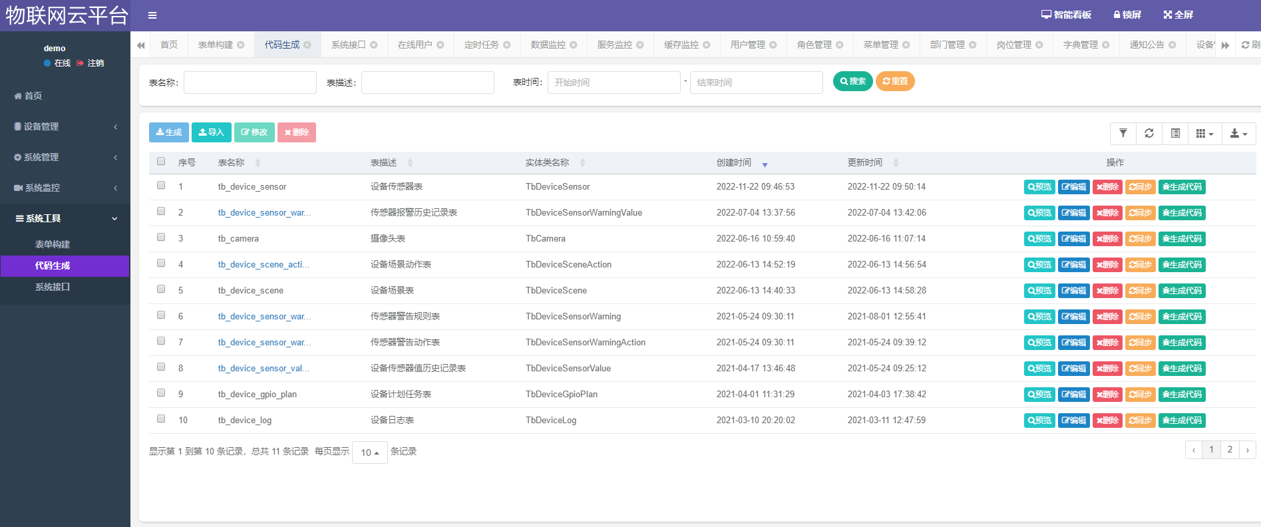Open the columns selection dropdown

1204,133
